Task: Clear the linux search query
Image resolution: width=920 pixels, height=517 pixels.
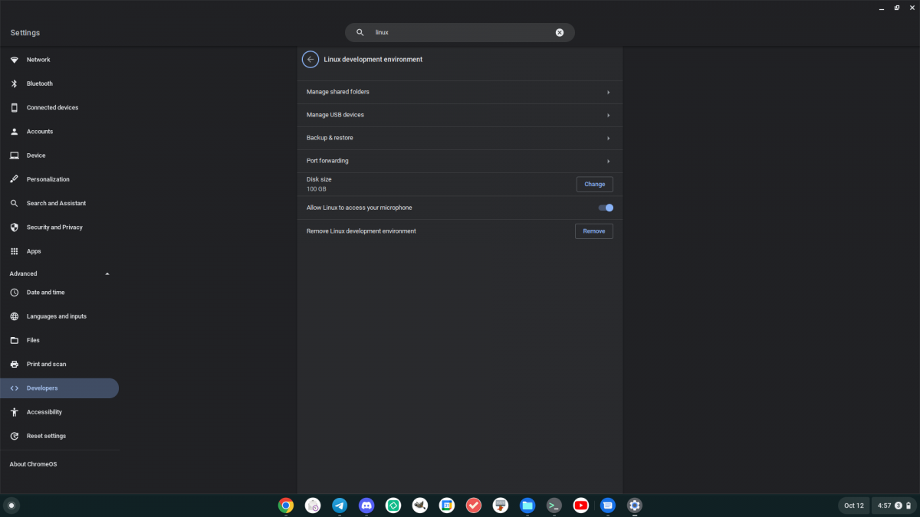Action: click(559, 32)
